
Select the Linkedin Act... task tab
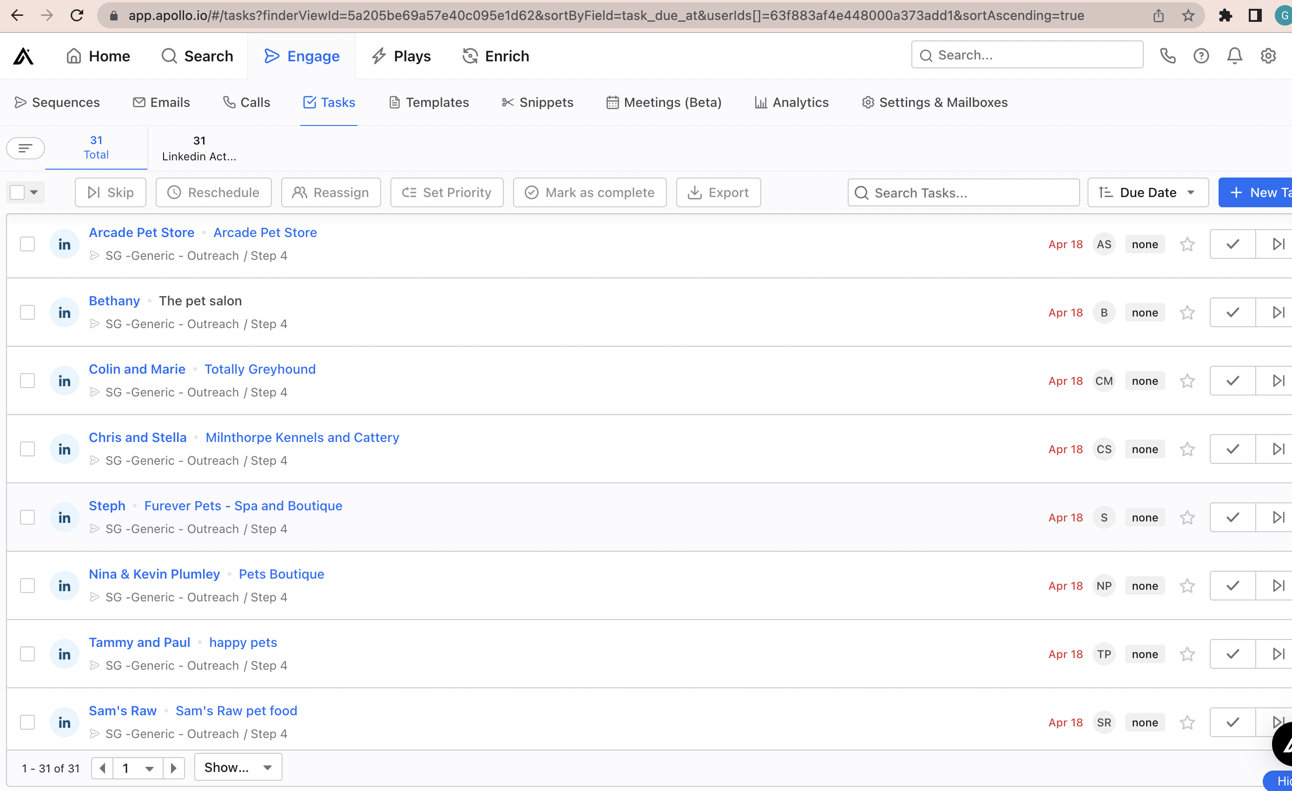(x=199, y=148)
